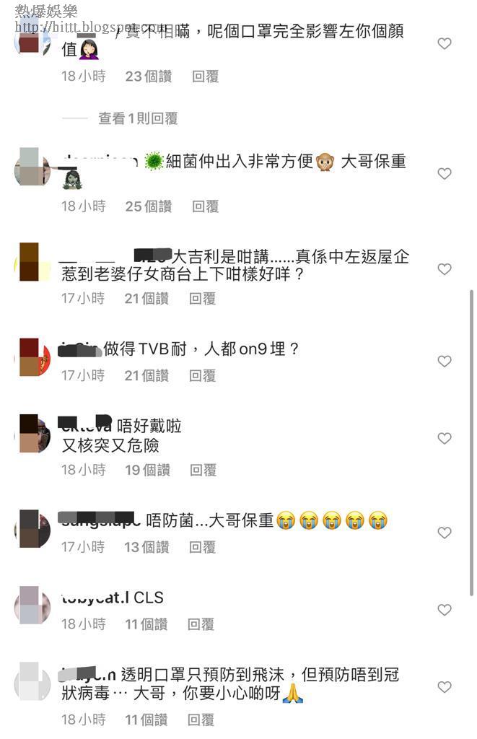Reply to the 做得TVB耐 comment

[x=202, y=375]
